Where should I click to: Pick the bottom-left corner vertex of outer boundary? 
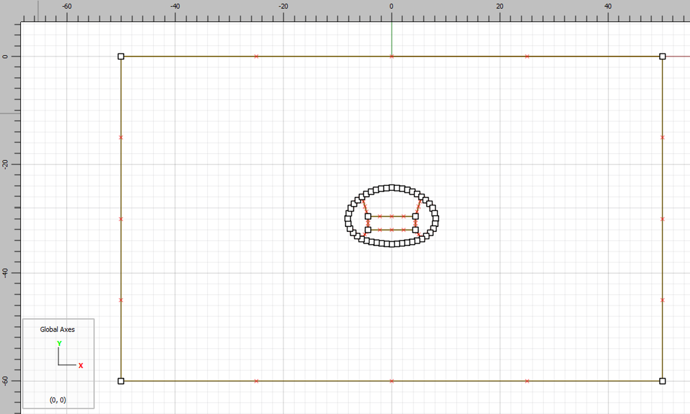pyautogui.click(x=121, y=381)
